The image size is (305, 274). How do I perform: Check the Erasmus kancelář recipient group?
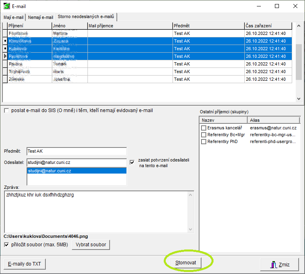point(204,128)
